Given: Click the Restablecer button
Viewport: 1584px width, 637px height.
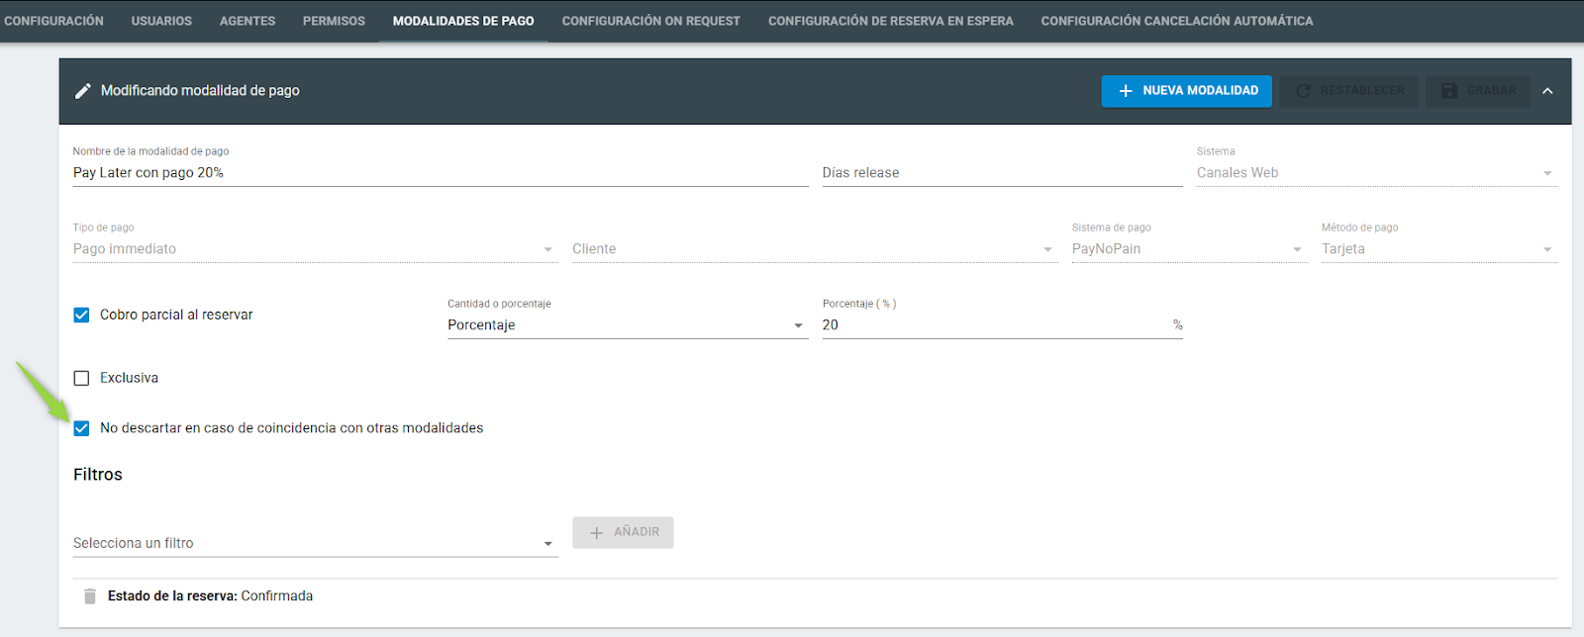Looking at the screenshot, I should [x=1349, y=91].
